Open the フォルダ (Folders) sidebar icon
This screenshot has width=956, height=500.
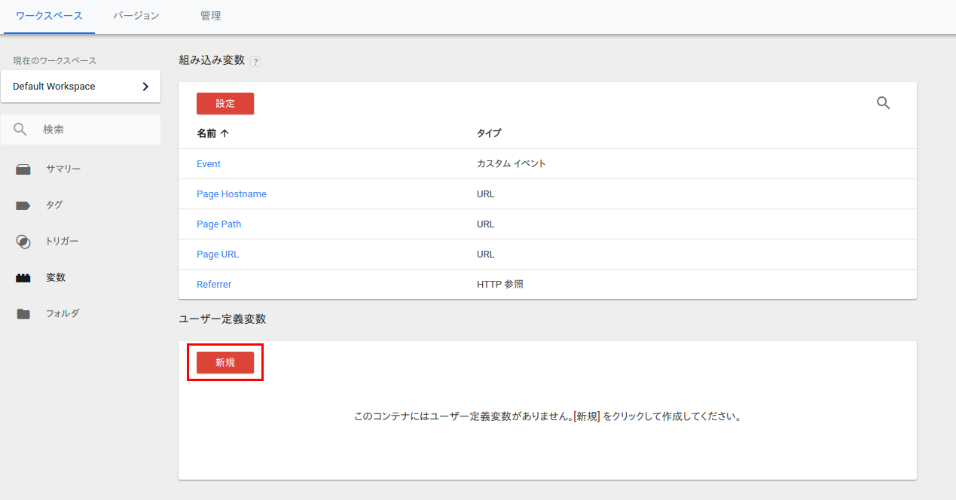tap(23, 313)
